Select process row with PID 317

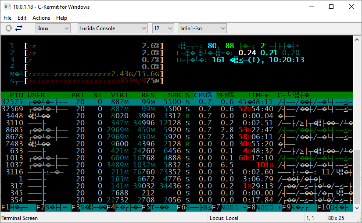[177, 186]
